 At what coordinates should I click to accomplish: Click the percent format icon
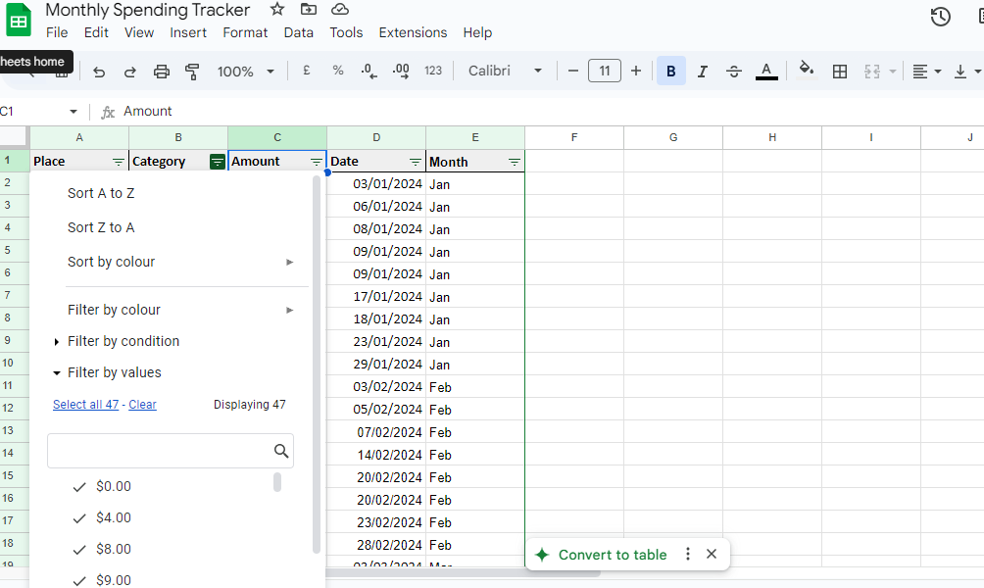click(338, 70)
